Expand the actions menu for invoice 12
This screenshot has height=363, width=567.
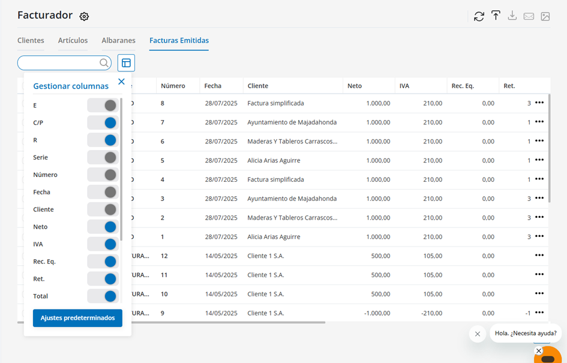pos(539,256)
